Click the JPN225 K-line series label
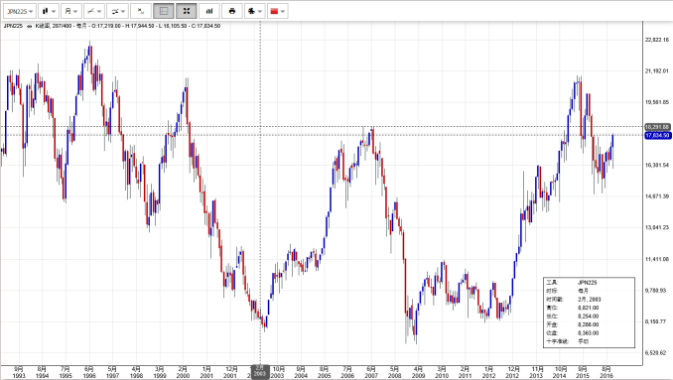673x380 pixels. [x=111, y=26]
